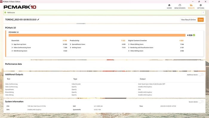Click the pencil icon to rename result
This screenshot has width=209, height=118.
(38, 19)
